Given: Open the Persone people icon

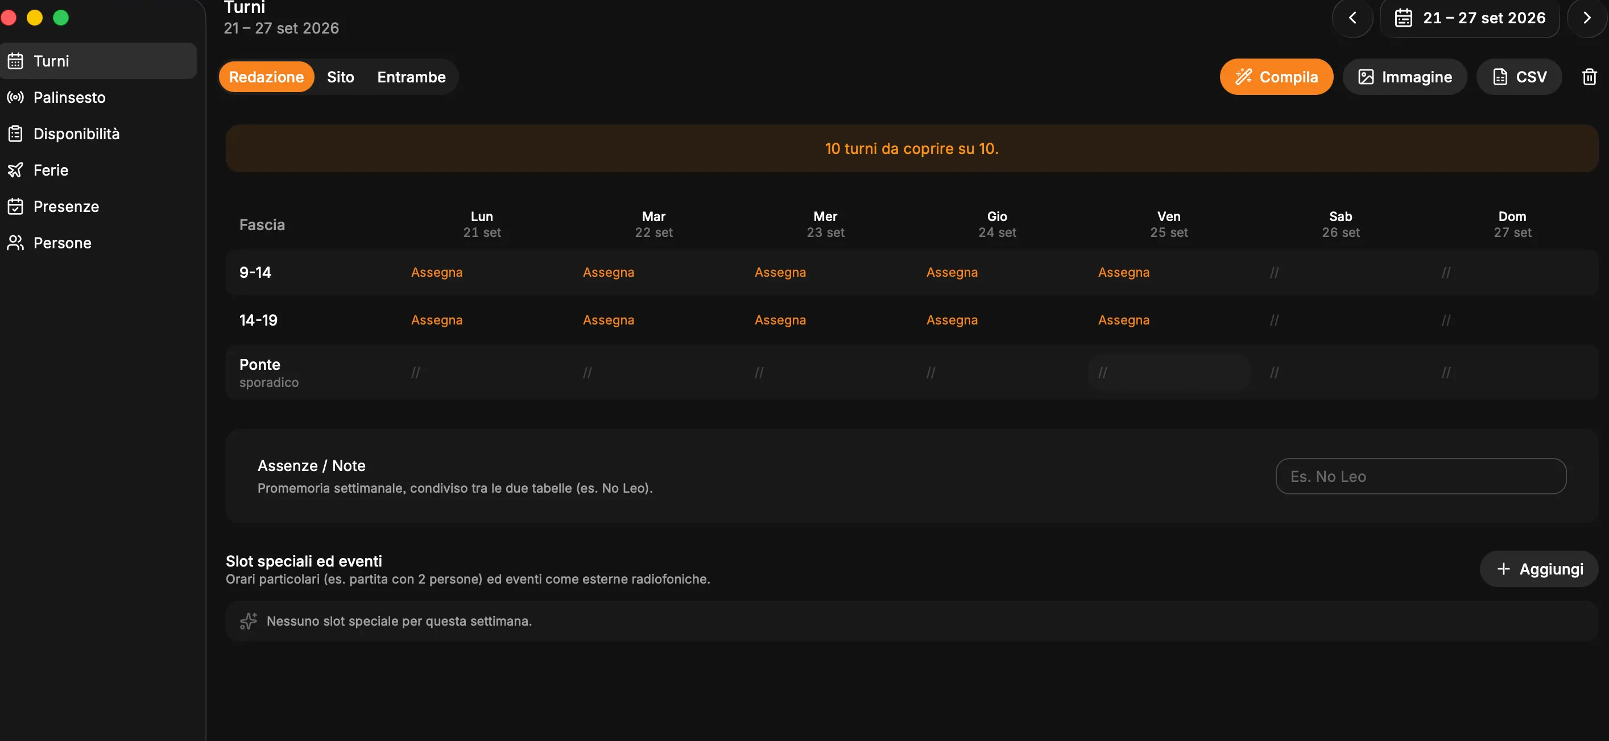Looking at the screenshot, I should [15, 243].
